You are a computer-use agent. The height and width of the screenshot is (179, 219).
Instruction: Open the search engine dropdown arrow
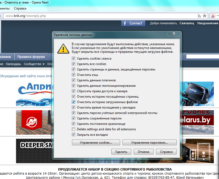pyautogui.click(x=217, y=16)
